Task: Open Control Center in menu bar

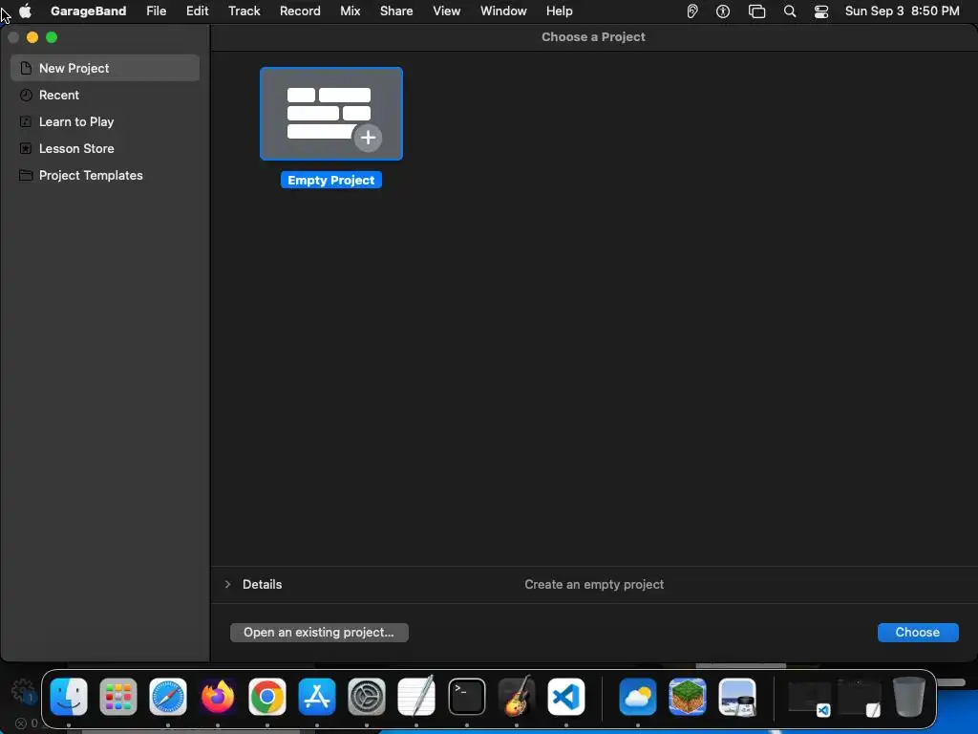Action: [x=821, y=11]
